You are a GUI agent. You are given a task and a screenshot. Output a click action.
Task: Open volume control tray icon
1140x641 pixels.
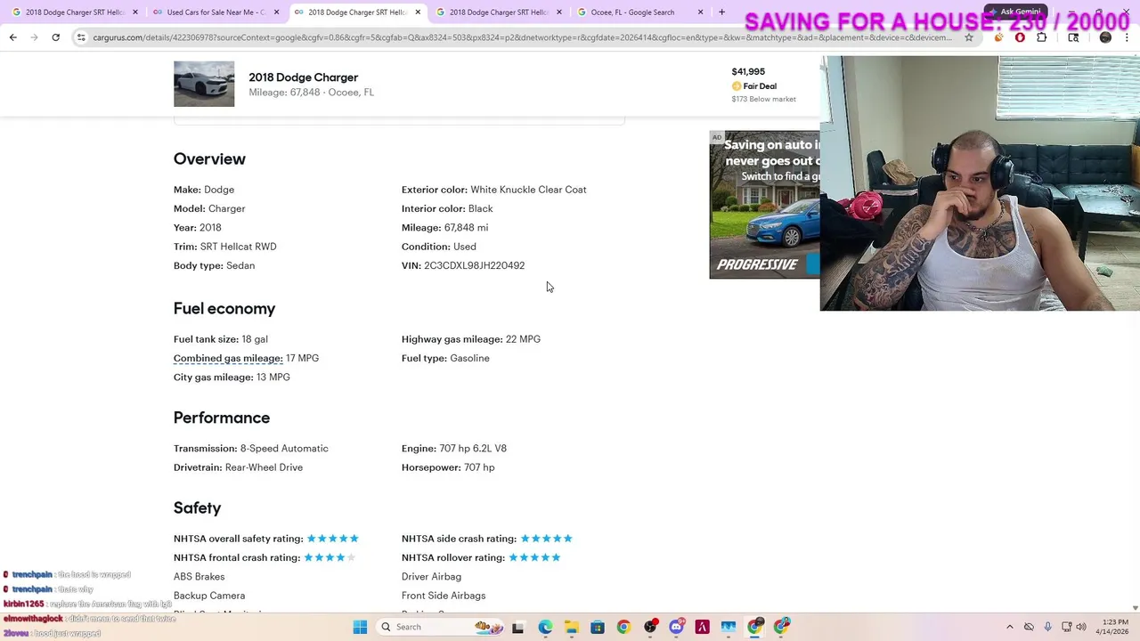pos(1081,627)
